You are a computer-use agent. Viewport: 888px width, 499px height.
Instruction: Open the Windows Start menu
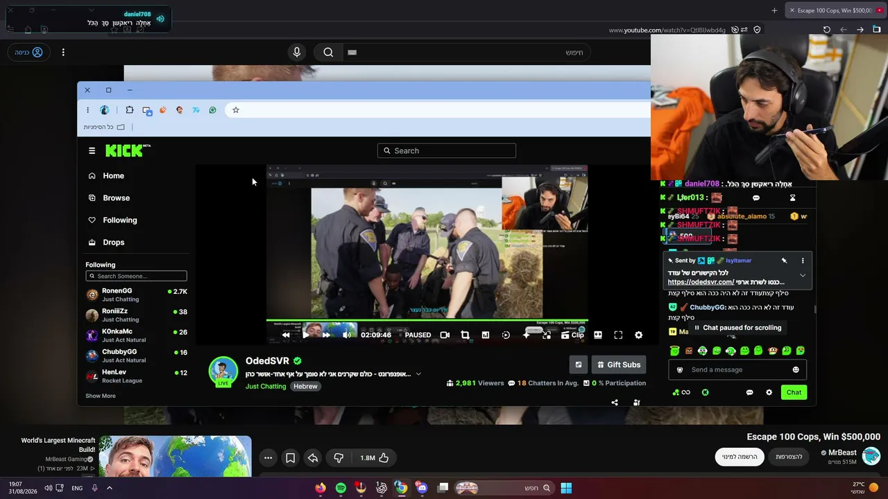[566, 488]
